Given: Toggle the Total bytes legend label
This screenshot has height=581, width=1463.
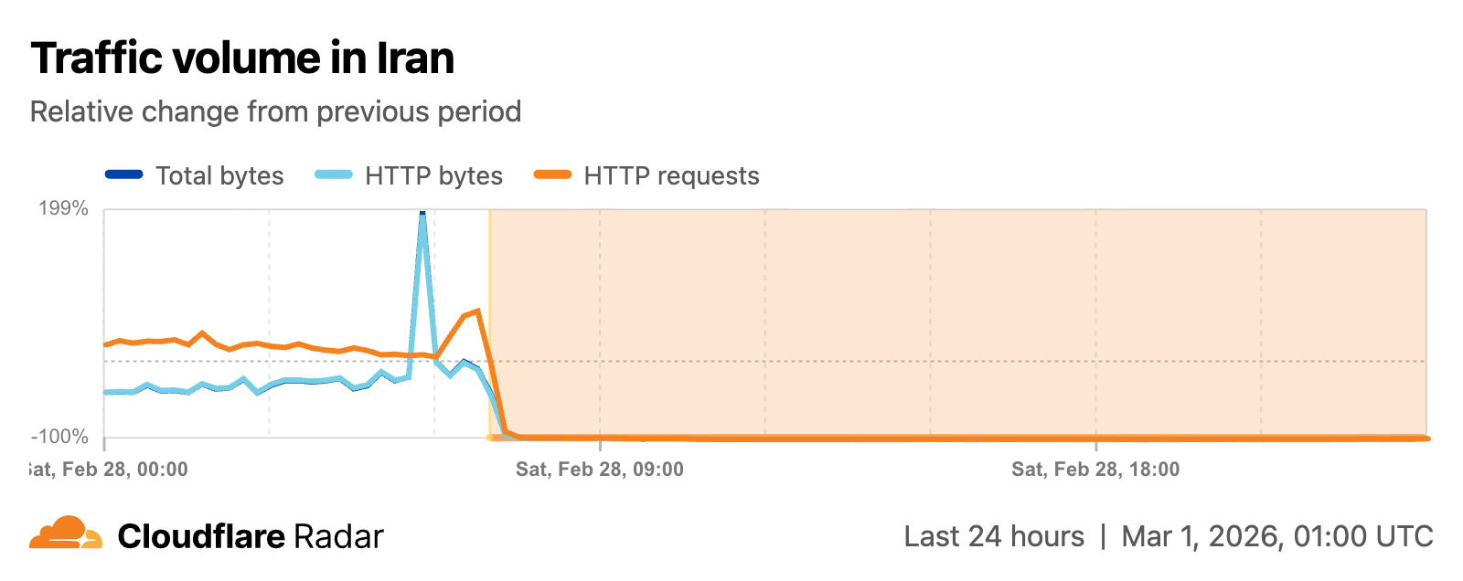Looking at the screenshot, I should click(219, 175).
